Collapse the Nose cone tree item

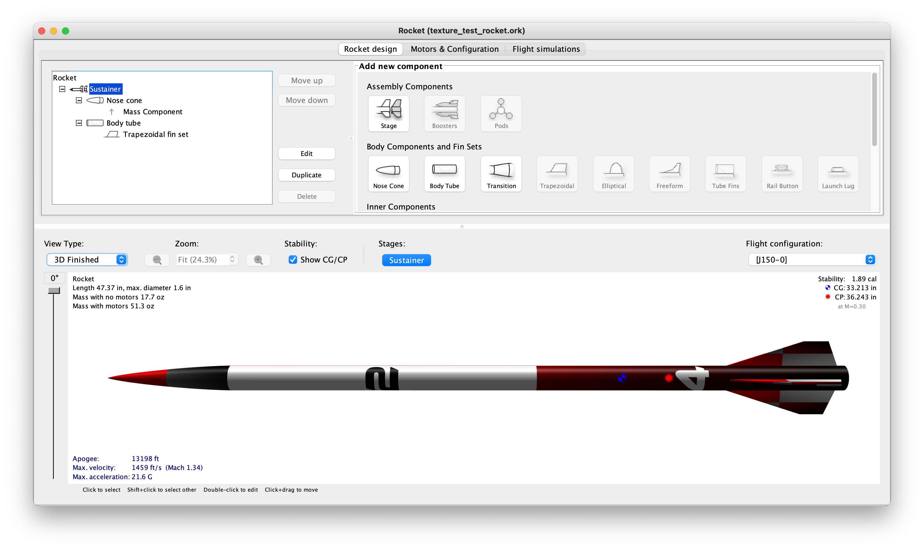[x=79, y=100]
